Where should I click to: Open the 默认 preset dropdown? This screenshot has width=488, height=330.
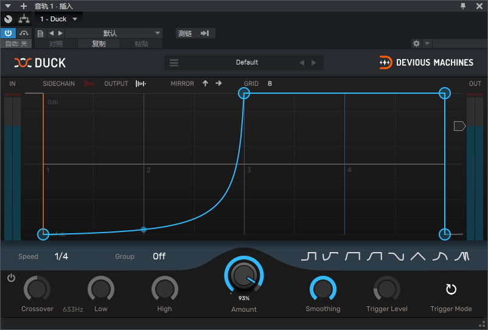pos(114,33)
